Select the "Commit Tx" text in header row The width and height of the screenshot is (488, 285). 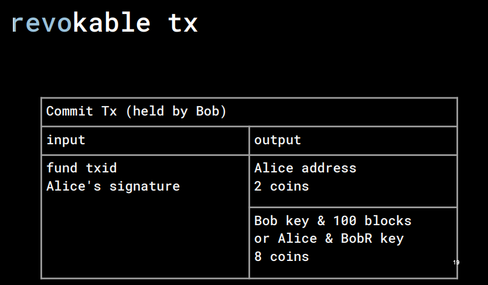click(81, 111)
